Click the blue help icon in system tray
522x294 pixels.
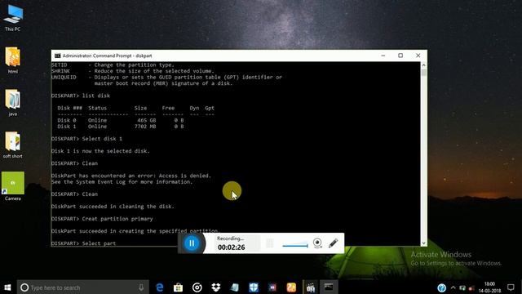[x=442, y=287]
